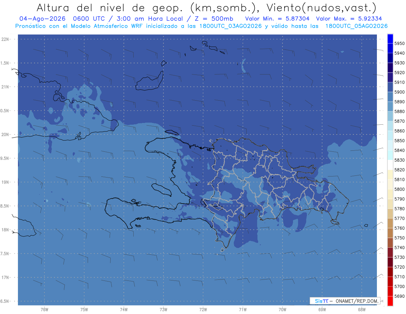
Task: Select the pressure level "Z = 500mb"
Action: [214, 19]
